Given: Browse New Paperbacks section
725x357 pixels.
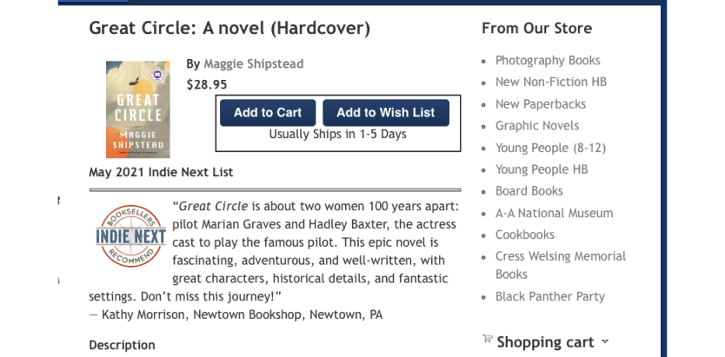Looking at the screenshot, I should click(541, 104).
